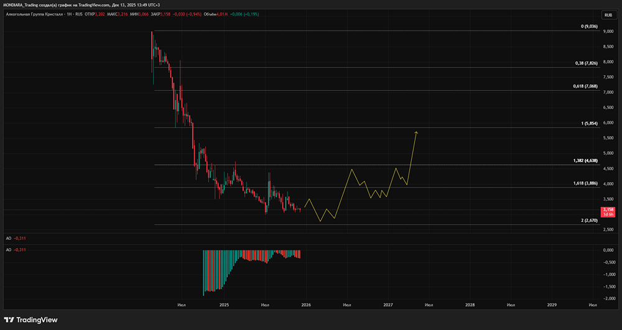Click 7,500 on the price axis
Viewport: 622px width, 330px height.
point(608,77)
